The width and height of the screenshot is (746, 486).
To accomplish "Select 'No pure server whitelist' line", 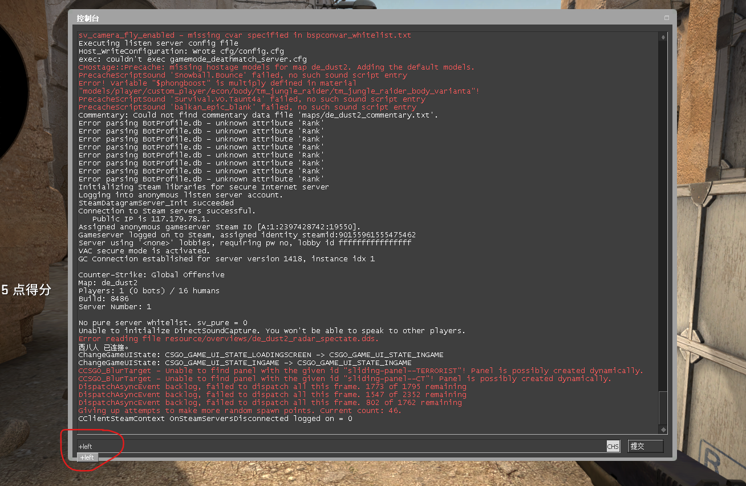I will 163,323.
